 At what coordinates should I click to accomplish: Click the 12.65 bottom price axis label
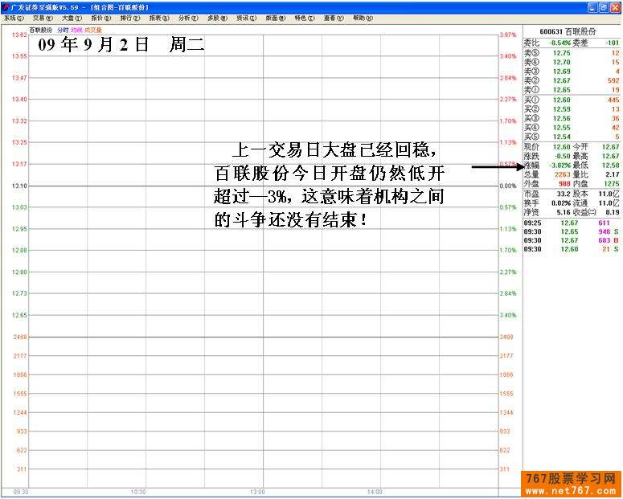[19, 315]
